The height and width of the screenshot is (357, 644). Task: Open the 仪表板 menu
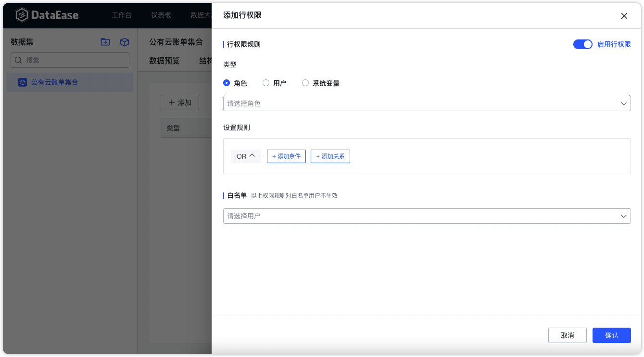tap(161, 15)
